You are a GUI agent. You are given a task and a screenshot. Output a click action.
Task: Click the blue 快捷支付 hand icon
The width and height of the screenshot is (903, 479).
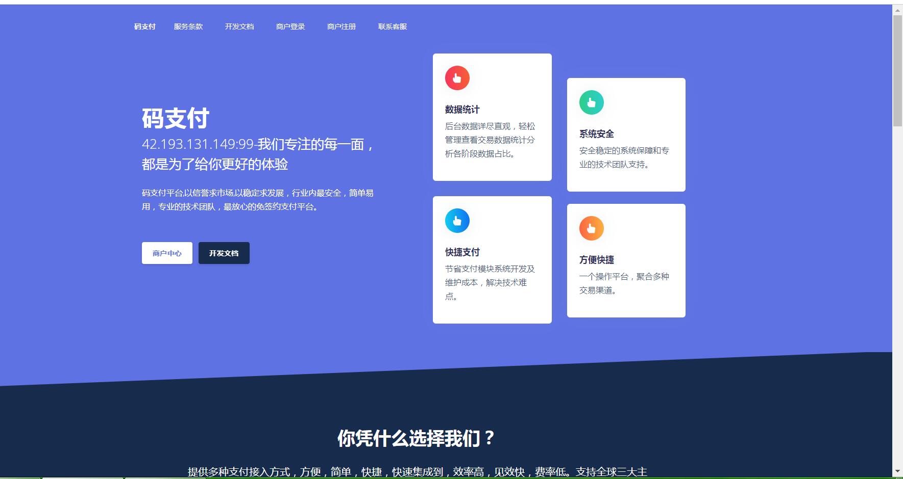(457, 221)
